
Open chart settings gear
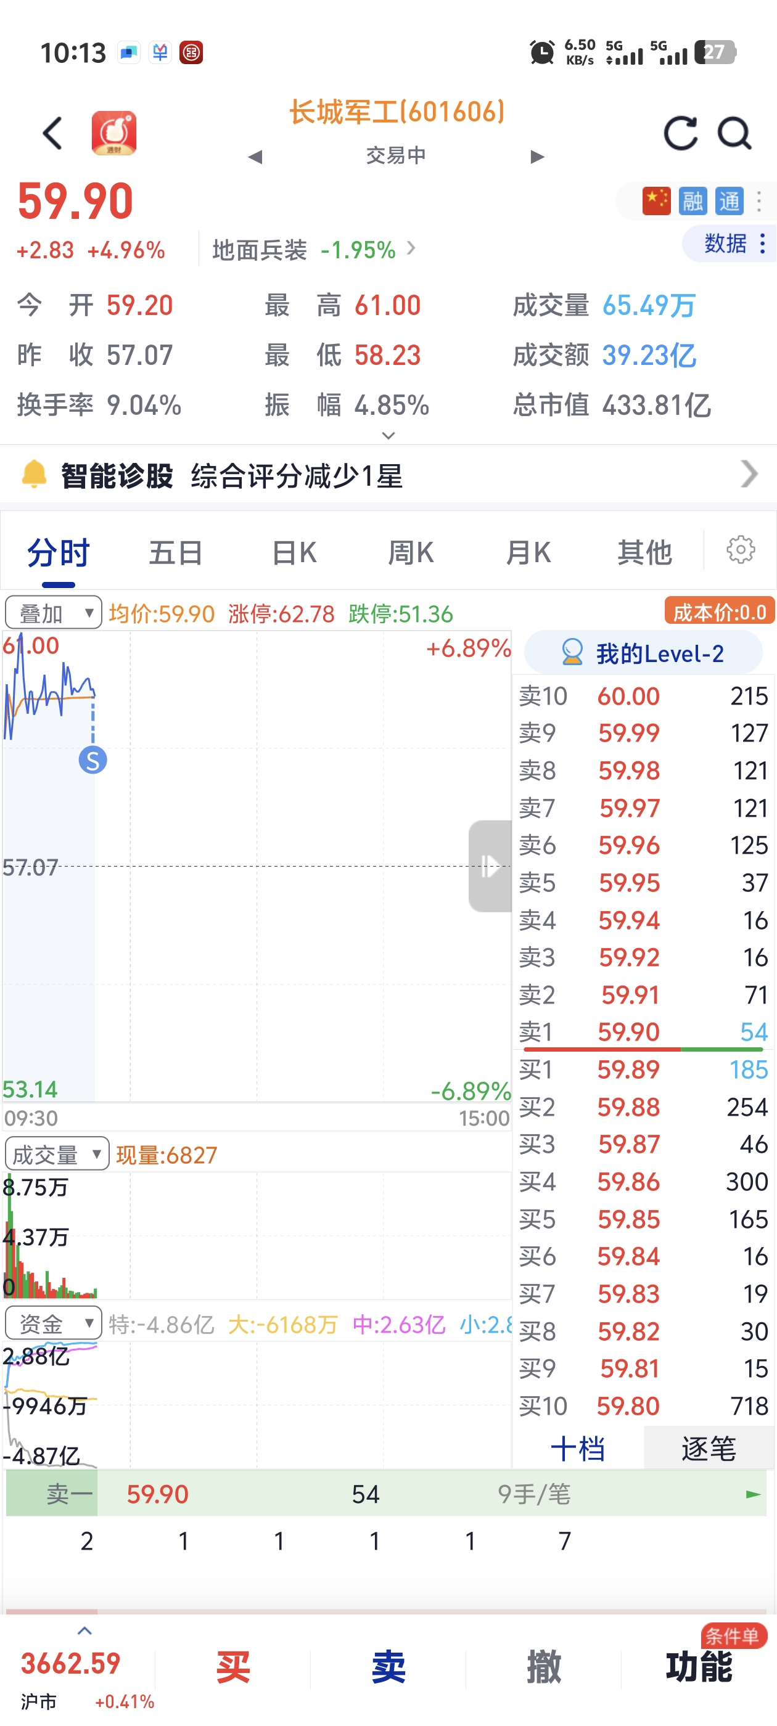click(x=741, y=550)
